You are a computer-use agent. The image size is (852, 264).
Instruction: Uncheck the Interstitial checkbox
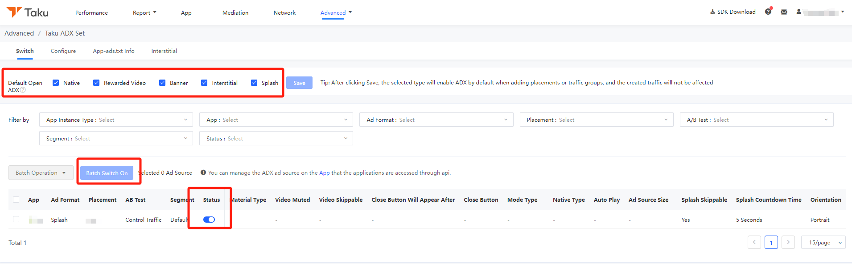204,83
